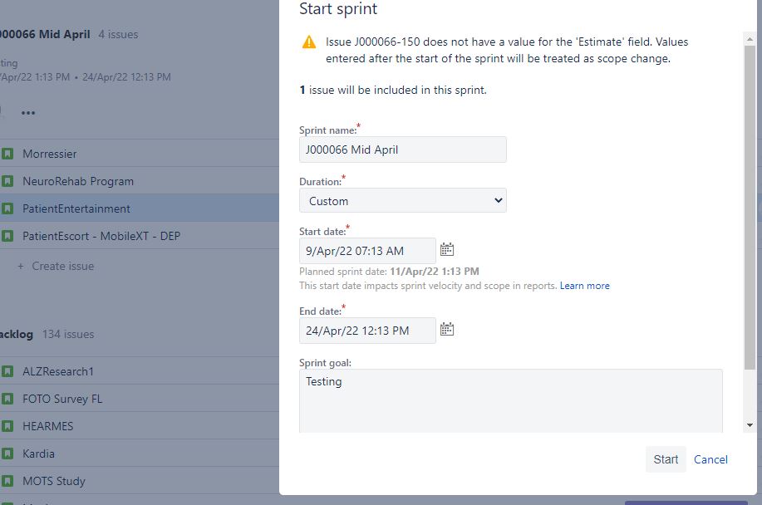
Task: Click the story icon beside NeuroRehab Program
Action: (7, 181)
